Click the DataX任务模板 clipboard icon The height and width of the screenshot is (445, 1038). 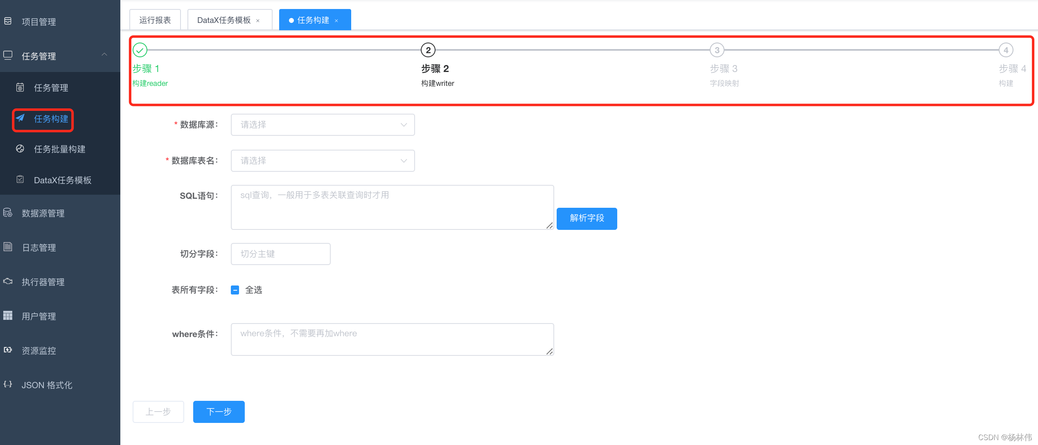click(20, 180)
